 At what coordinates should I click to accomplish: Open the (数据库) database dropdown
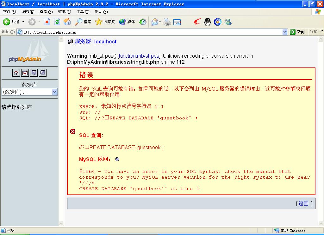(x=29, y=92)
